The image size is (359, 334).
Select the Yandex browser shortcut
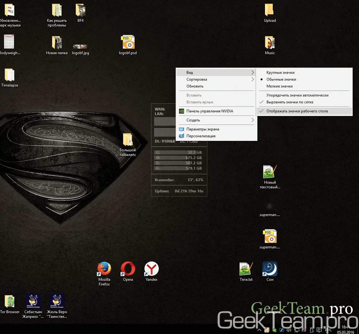click(x=151, y=271)
